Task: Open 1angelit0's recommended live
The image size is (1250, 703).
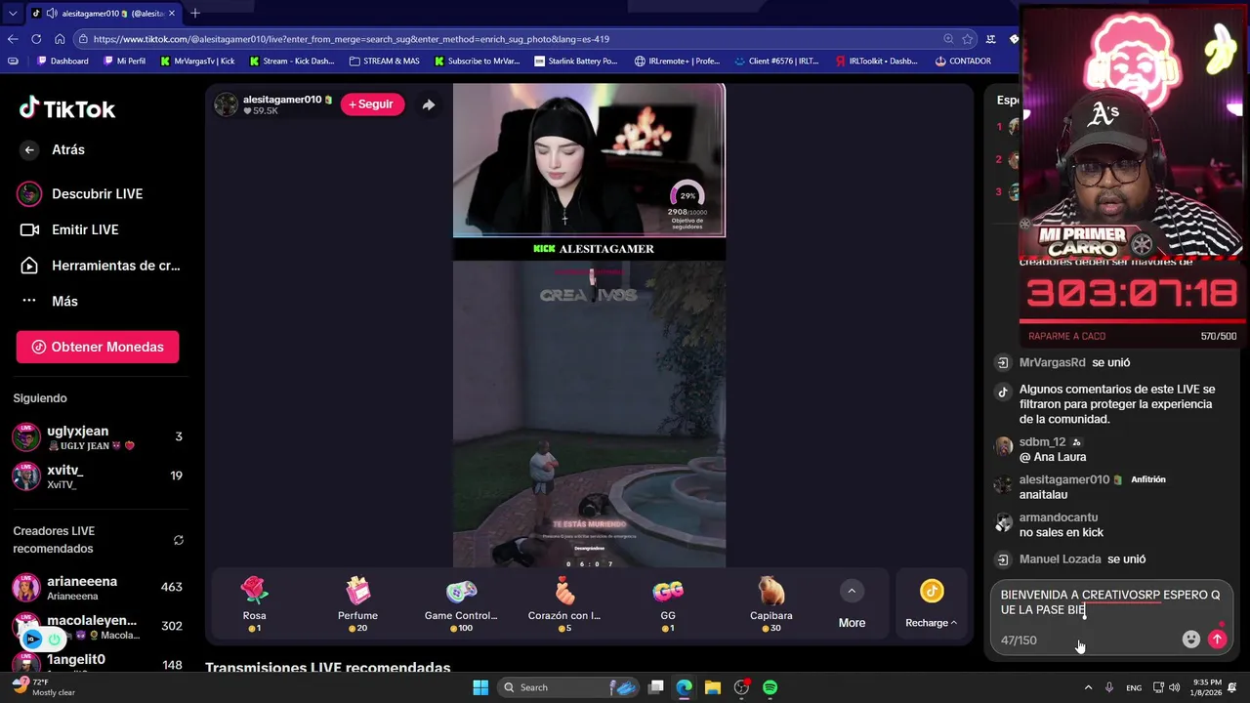Action: (x=98, y=663)
